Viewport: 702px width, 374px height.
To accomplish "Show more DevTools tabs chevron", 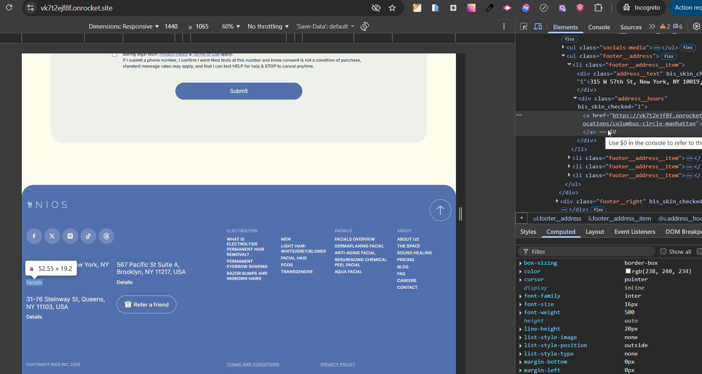I will coord(652,27).
